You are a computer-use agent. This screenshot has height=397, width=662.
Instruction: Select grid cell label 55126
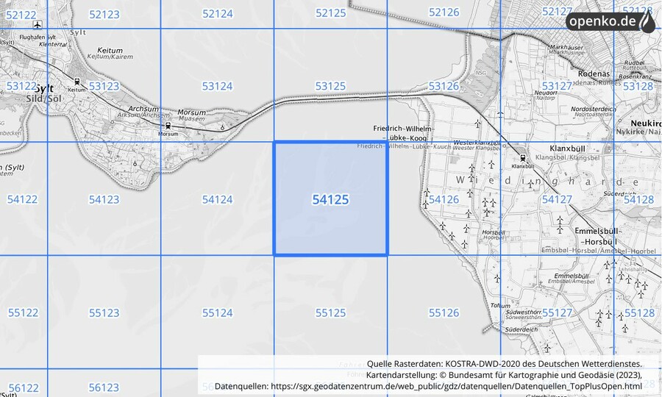click(x=444, y=312)
